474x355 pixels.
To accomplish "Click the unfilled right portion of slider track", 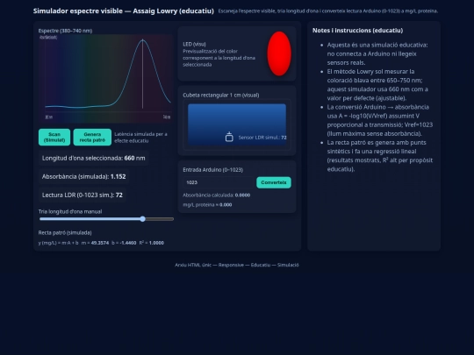I will coord(159,219).
